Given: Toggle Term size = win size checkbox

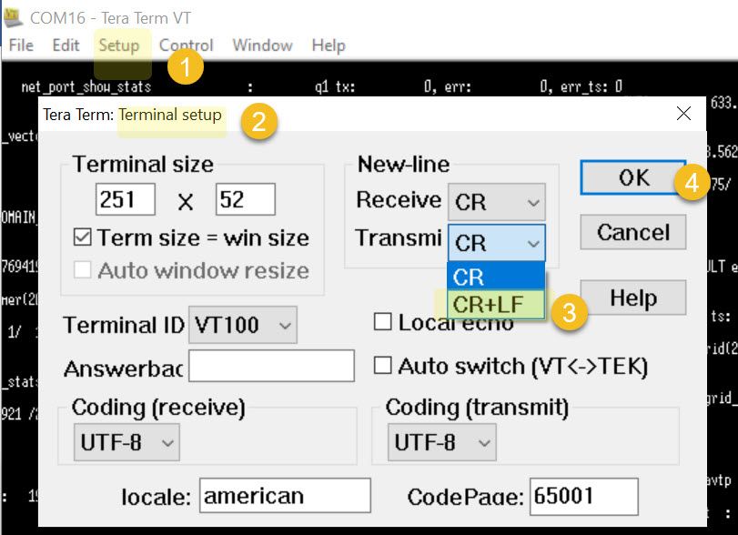Looking at the screenshot, I should pos(83,237).
